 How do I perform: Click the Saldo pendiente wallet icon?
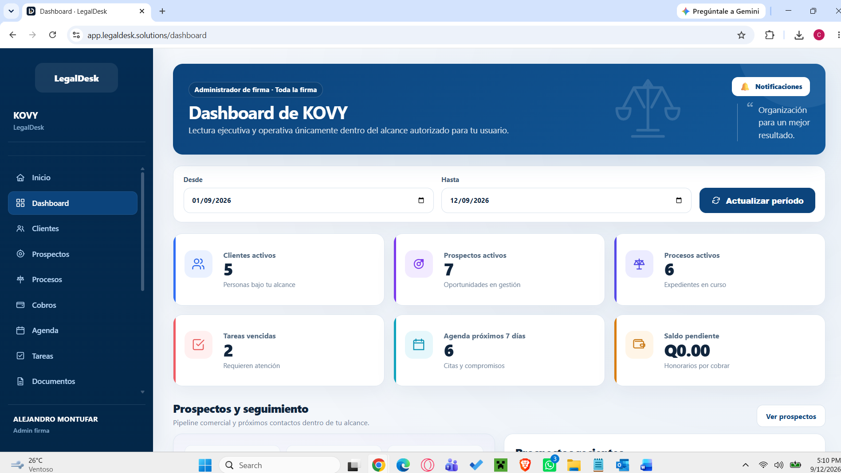(x=639, y=345)
